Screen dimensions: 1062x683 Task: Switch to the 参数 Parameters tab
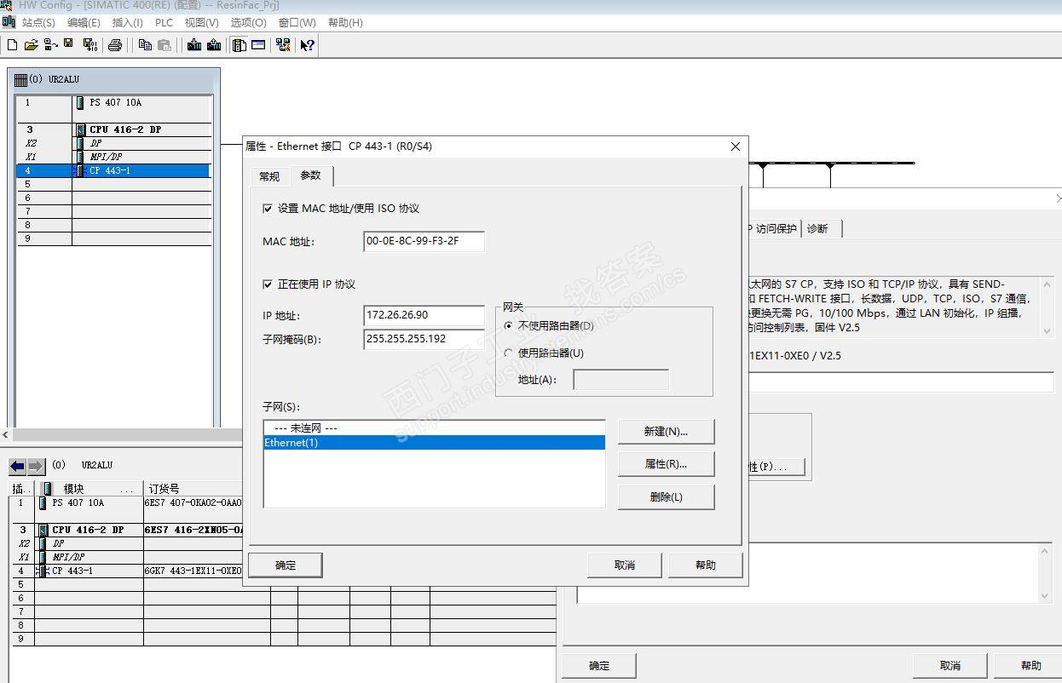click(x=311, y=175)
